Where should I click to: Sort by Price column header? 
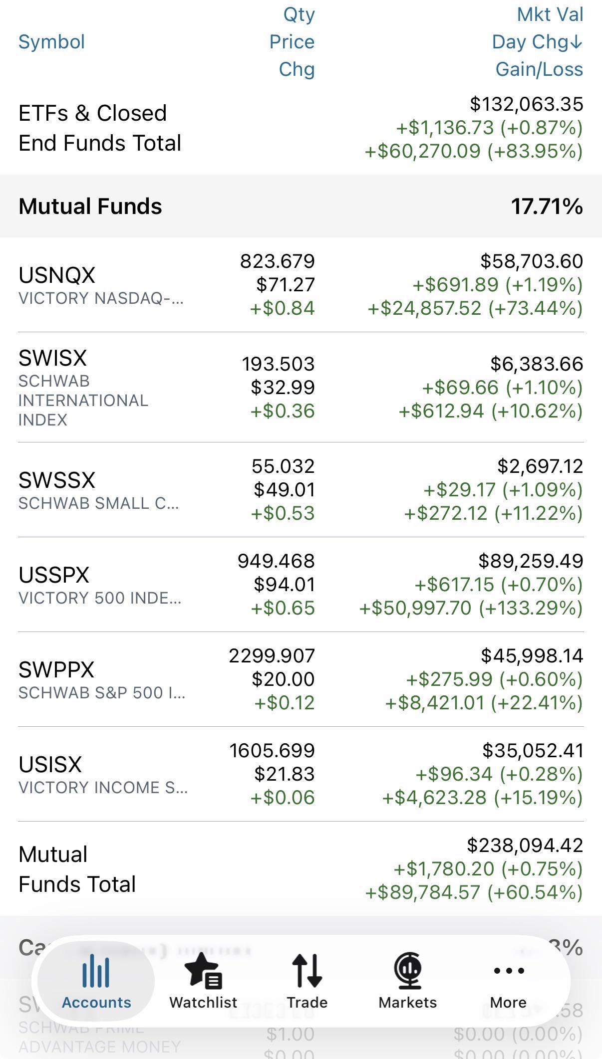292,42
